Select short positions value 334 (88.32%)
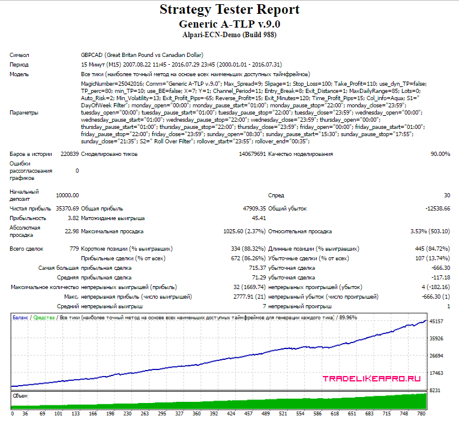The height and width of the screenshot is (421, 459). (248, 249)
